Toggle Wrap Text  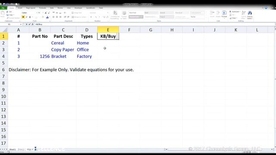click(x=77, y=13)
